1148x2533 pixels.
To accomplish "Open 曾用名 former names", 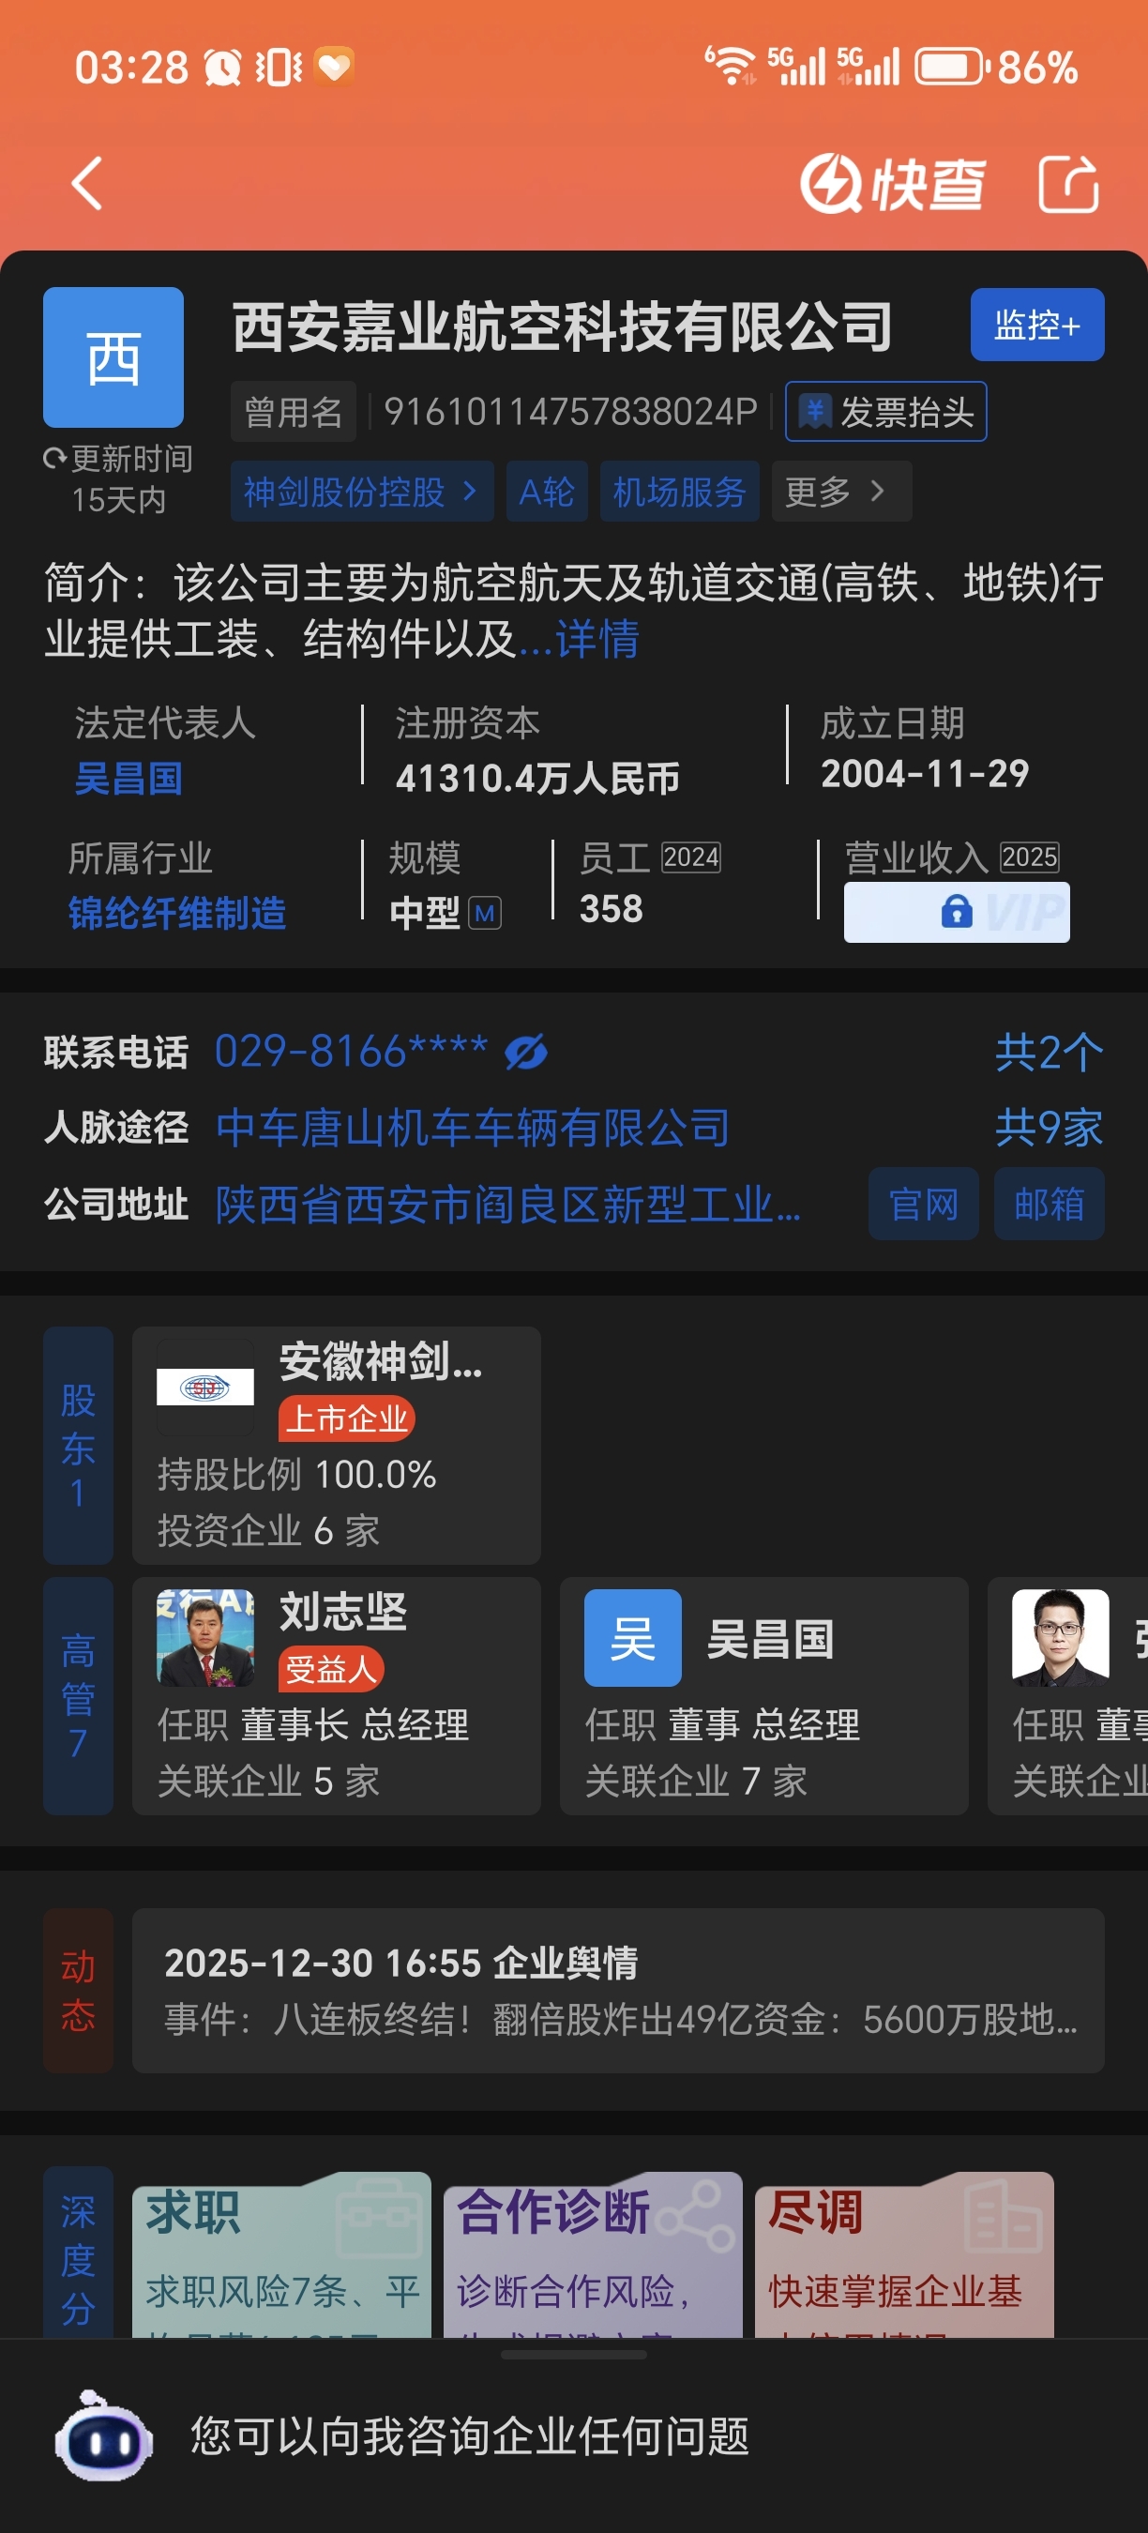I will tap(293, 411).
